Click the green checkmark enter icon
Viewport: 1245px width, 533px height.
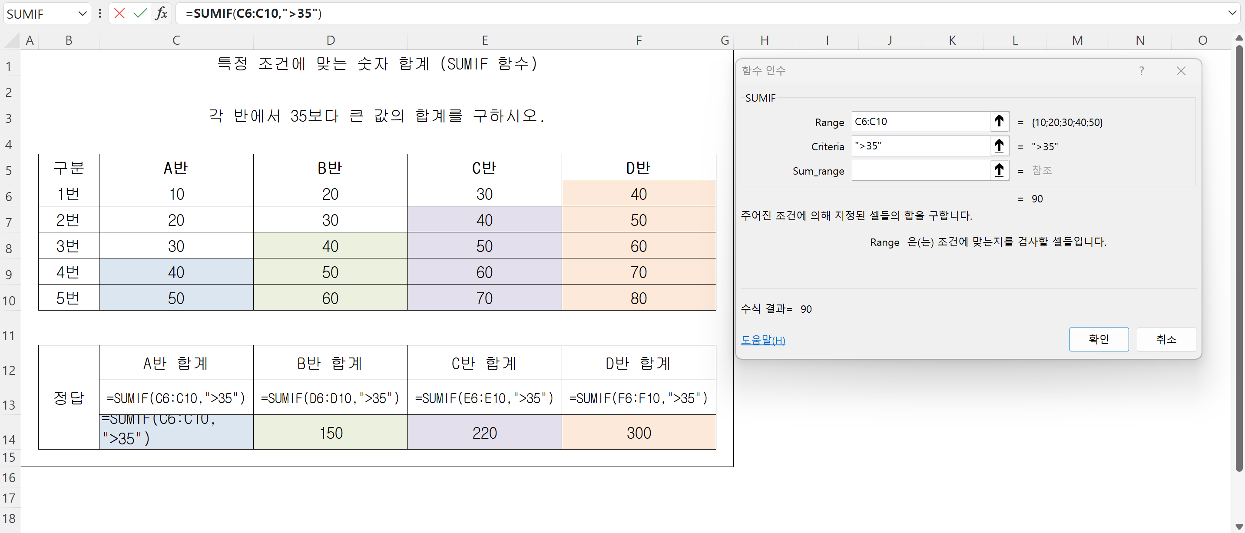pos(140,13)
